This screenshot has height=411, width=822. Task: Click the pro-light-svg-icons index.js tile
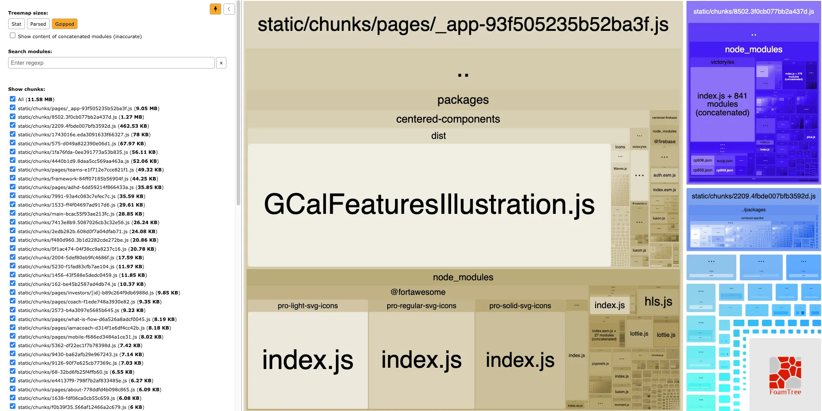click(307, 360)
